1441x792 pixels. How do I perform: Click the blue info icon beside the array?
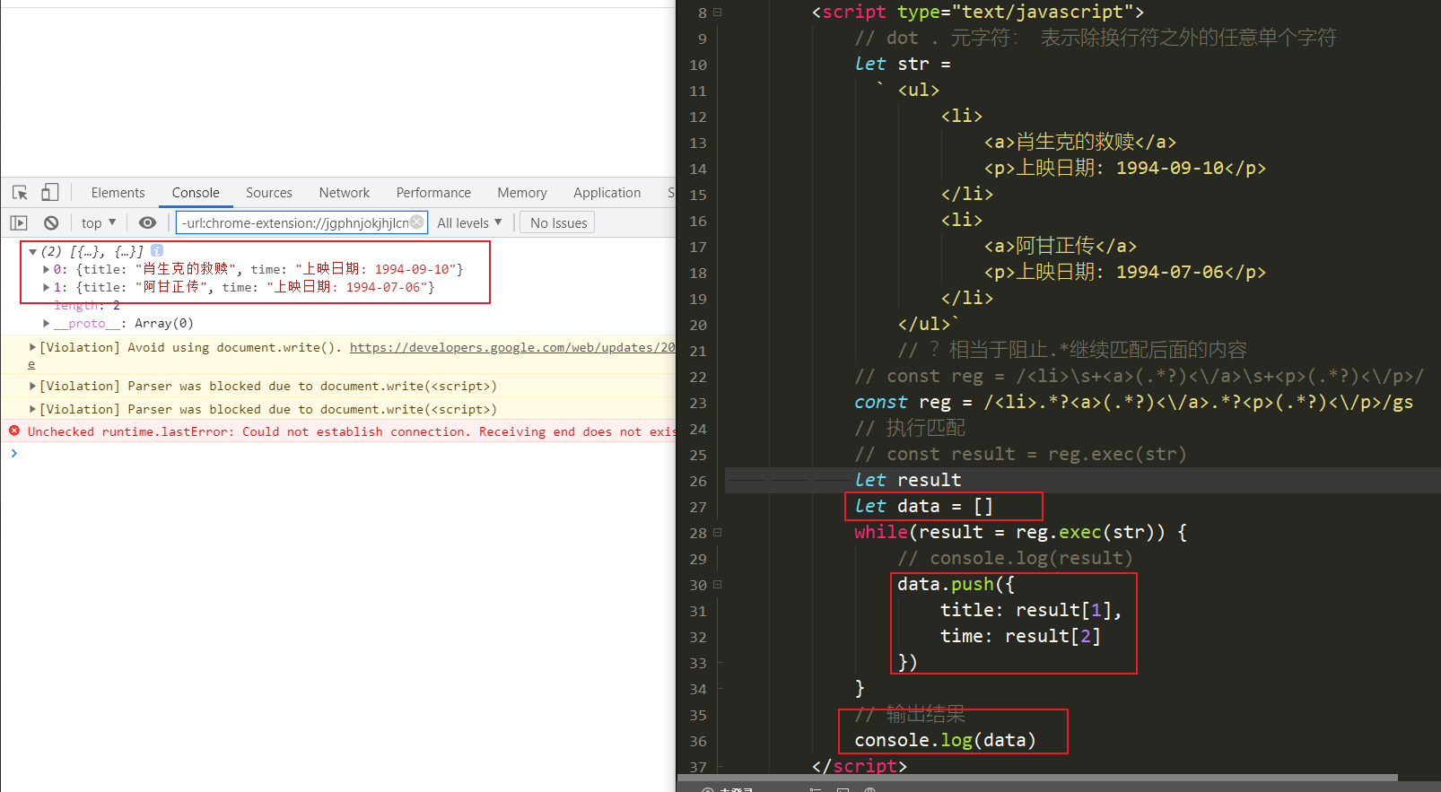tap(157, 251)
